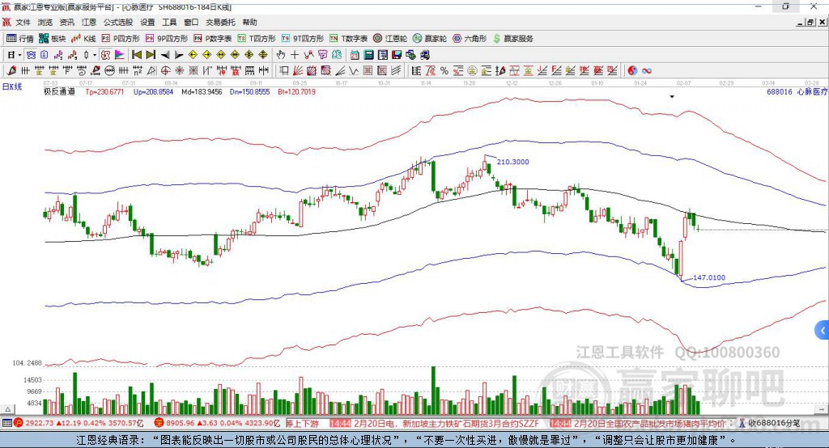Screen dimensions: 829x448
Task: Jump to first bar
Action: 136,55
